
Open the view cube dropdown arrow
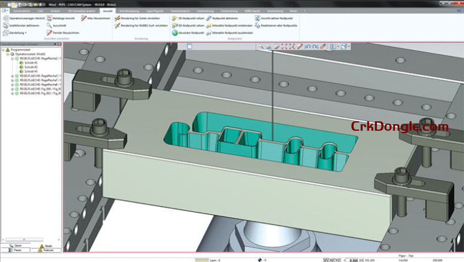pyautogui.click(x=350, y=46)
